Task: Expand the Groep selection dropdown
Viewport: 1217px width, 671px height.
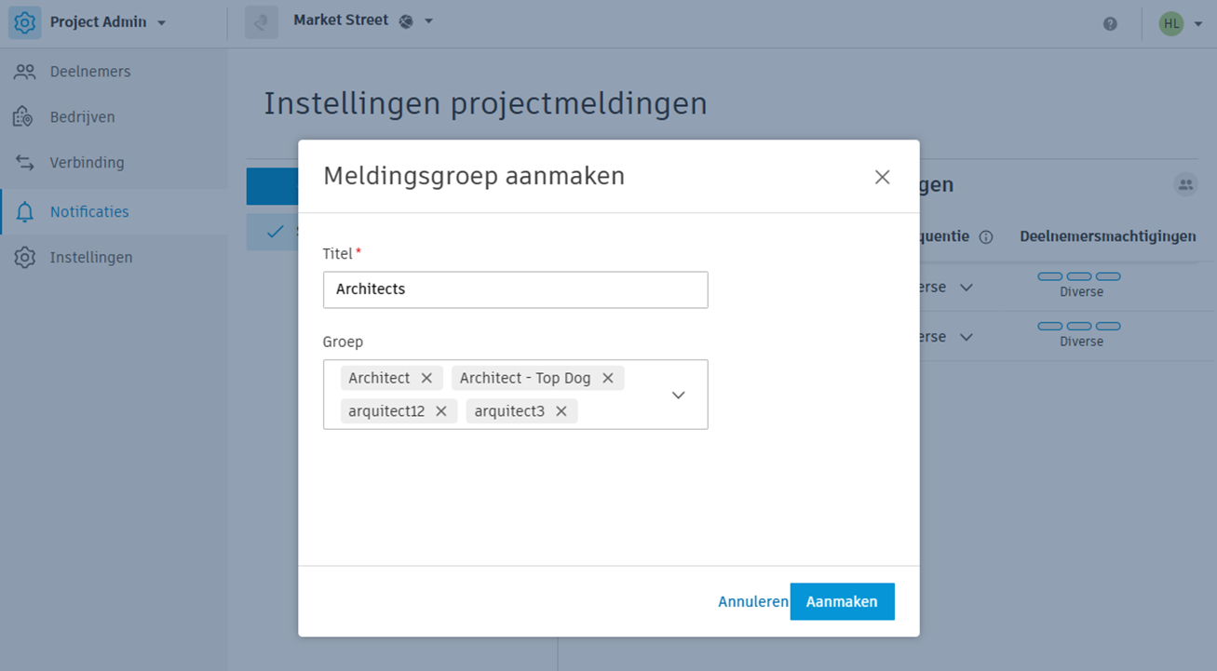Action: point(678,395)
